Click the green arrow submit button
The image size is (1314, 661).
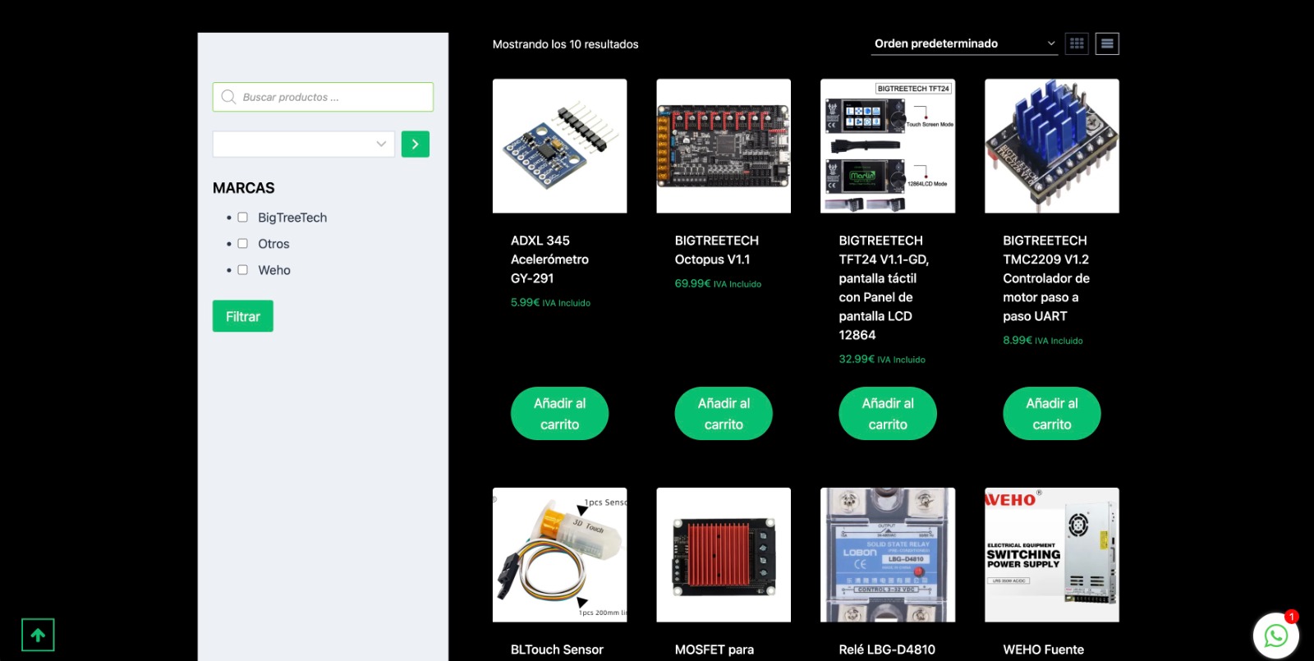416,144
